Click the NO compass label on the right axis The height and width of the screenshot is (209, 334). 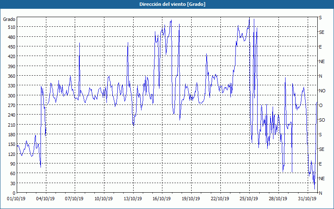[x=322, y=91]
